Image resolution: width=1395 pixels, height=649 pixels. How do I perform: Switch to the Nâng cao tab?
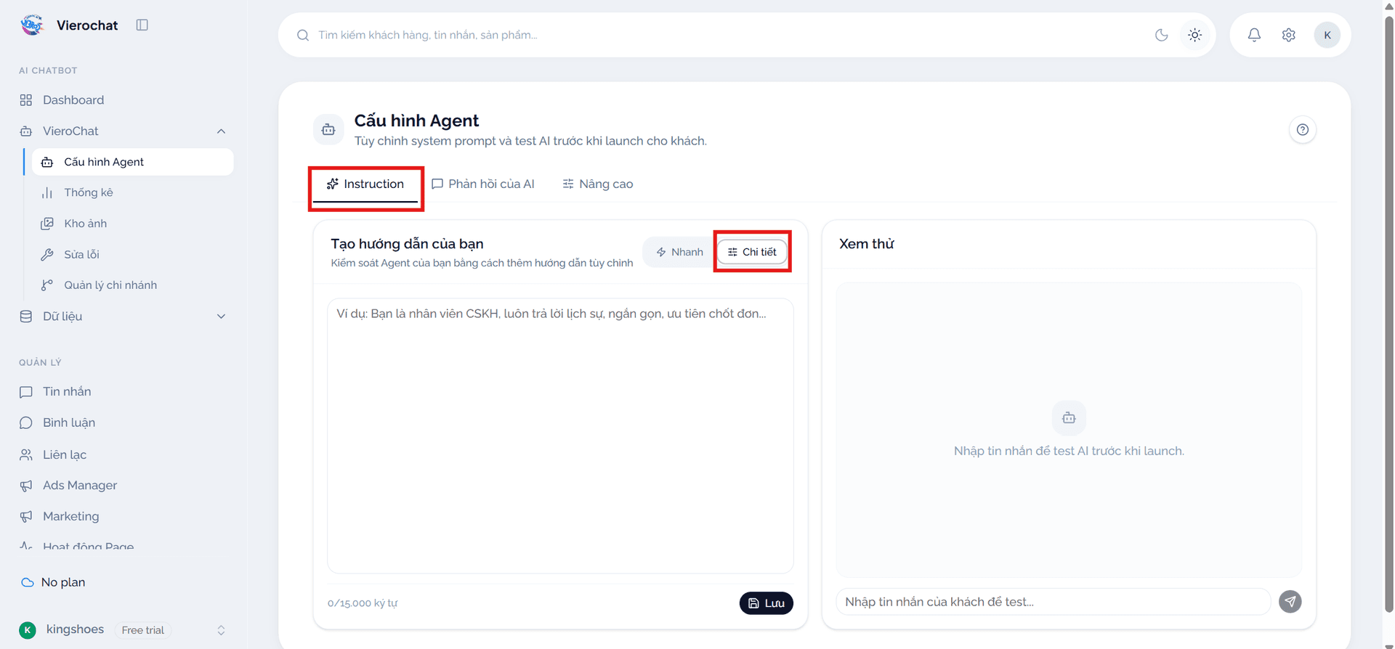click(598, 184)
